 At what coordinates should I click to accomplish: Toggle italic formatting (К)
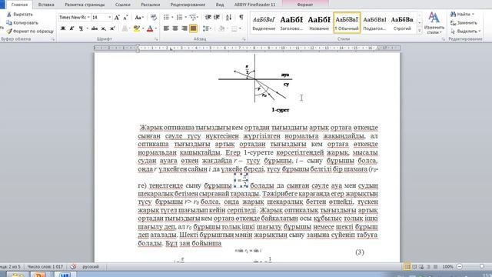[x=71, y=28]
